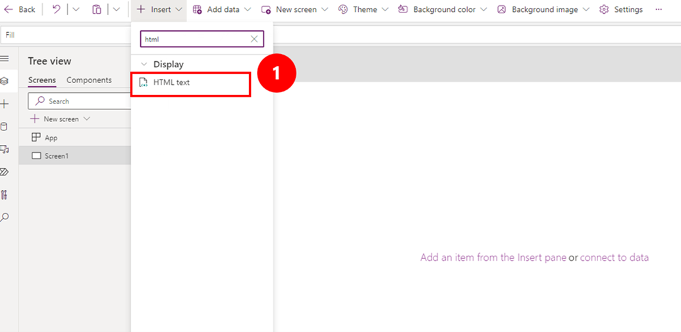Open the Media sidebar icon
This screenshot has height=332, width=681.
tap(5, 150)
